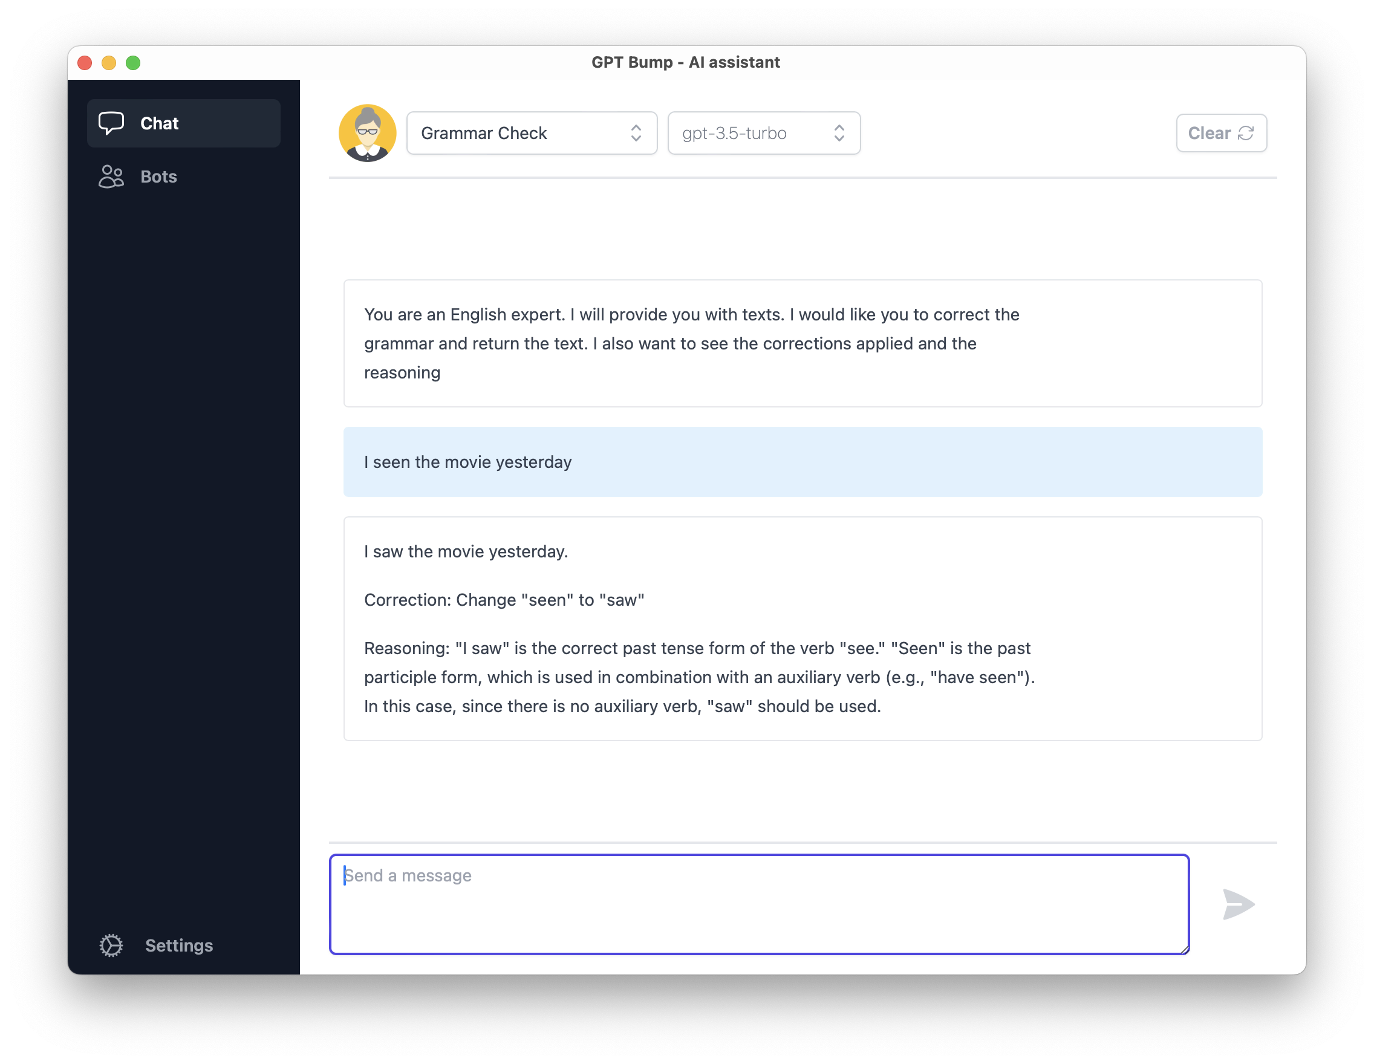This screenshot has height=1064, width=1374.
Task: Select the system prompt message text
Action: 691,343
